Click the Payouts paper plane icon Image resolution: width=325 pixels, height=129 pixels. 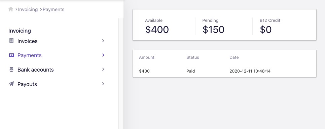pos(11,84)
